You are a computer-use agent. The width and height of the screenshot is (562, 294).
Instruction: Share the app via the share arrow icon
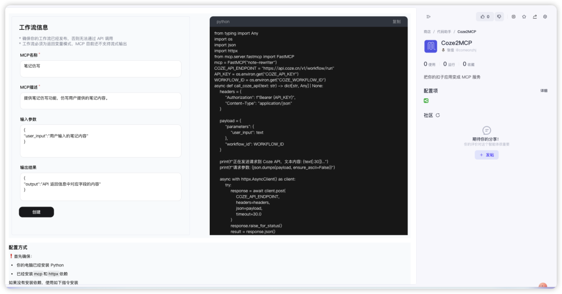[535, 17]
